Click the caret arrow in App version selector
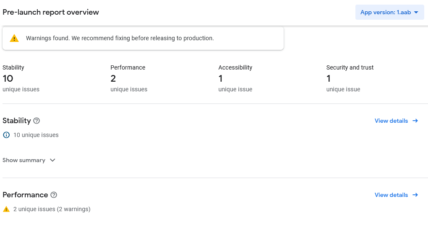 coord(416,12)
